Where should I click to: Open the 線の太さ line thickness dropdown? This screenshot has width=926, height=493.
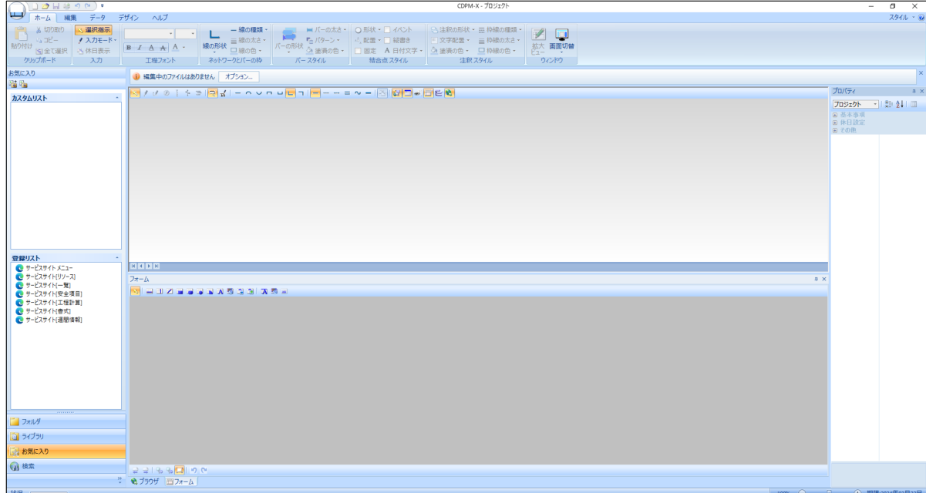pyautogui.click(x=248, y=39)
